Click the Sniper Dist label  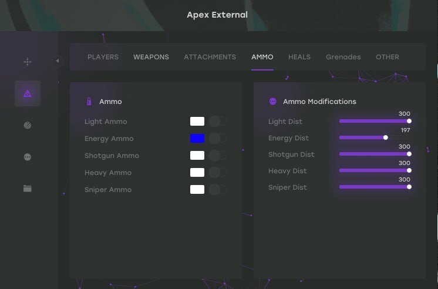[x=288, y=187]
